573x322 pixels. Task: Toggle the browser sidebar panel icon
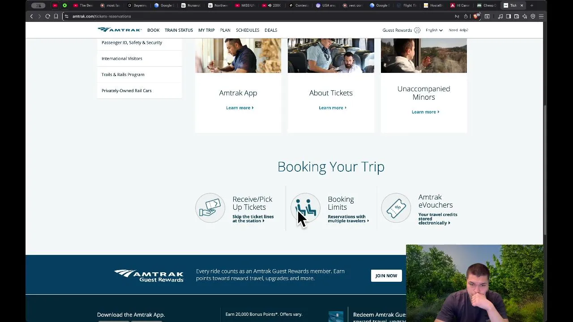(509, 17)
